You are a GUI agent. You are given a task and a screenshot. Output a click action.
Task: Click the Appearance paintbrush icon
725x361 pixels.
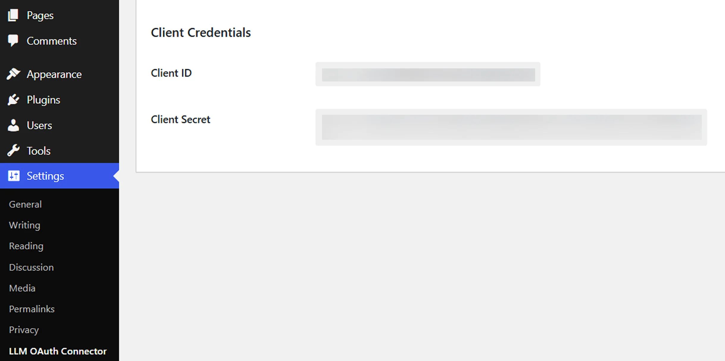coord(13,74)
